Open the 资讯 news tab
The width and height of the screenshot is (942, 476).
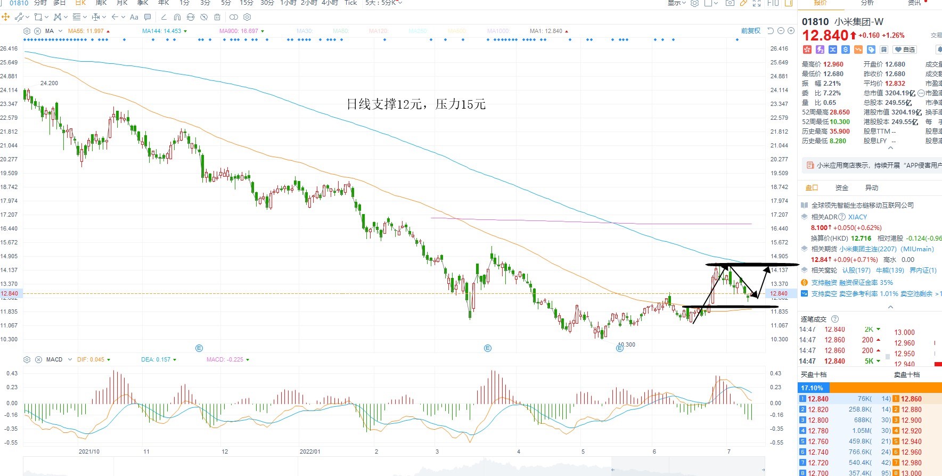(914, 3)
